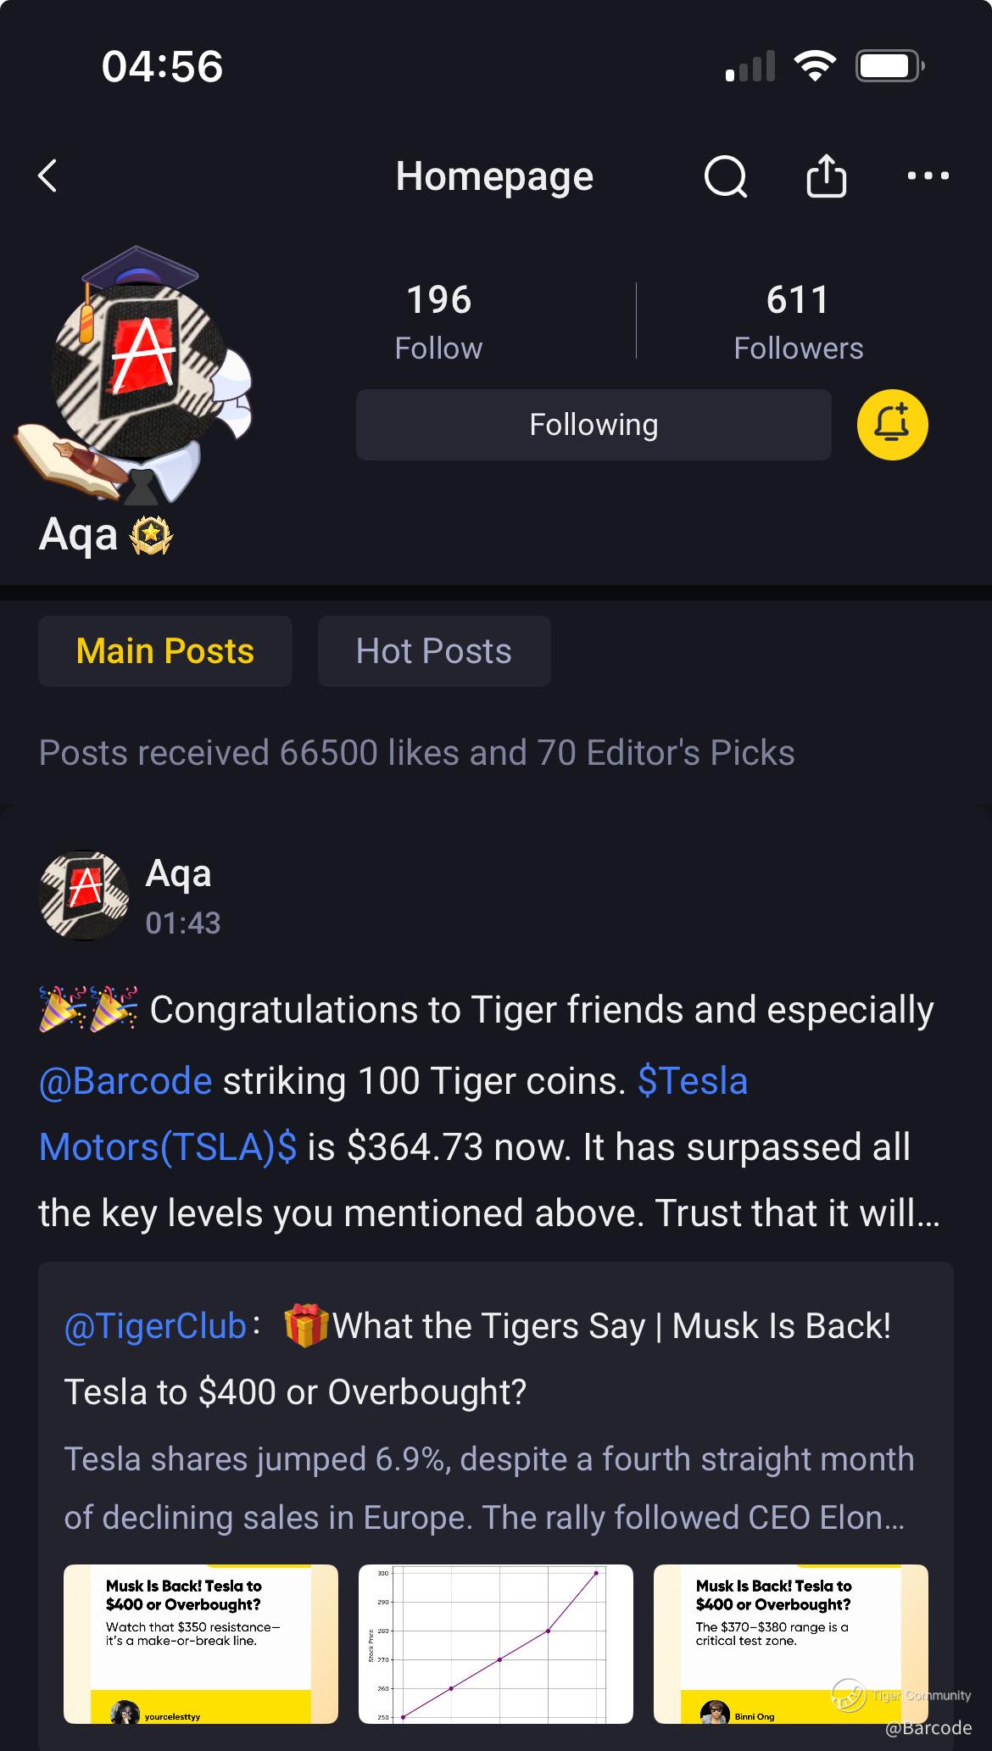Open the three-dot more options menu

point(928,176)
